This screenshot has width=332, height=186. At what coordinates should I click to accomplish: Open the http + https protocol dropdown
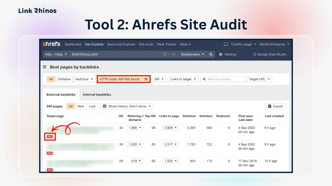(55, 54)
